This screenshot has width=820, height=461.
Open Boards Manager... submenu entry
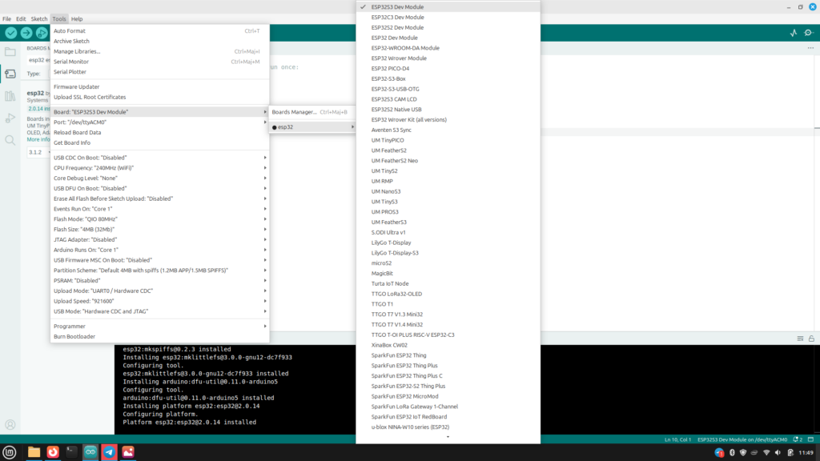(312, 112)
